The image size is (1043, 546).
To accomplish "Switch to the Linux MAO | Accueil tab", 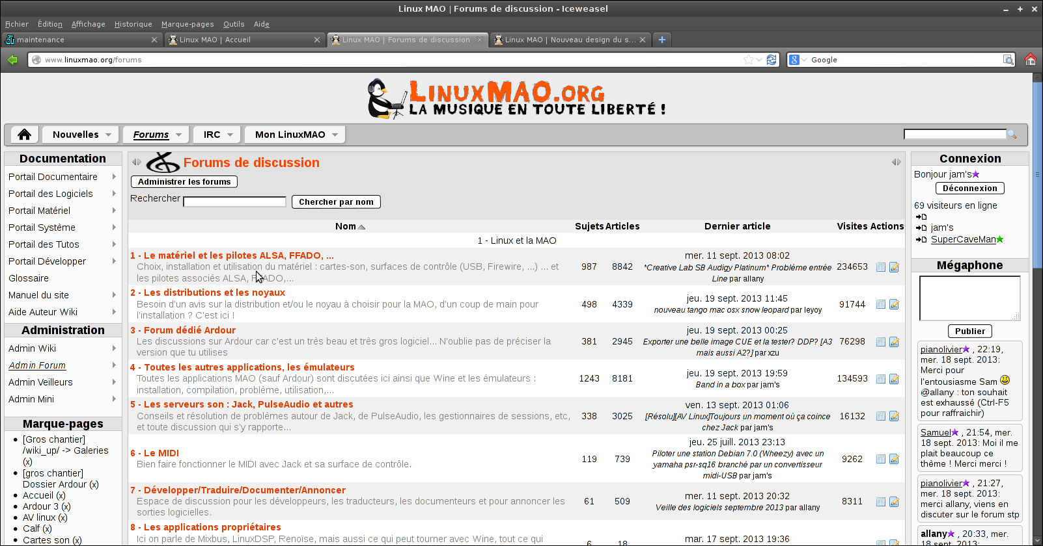I will pyautogui.click(x=244, y=40).
